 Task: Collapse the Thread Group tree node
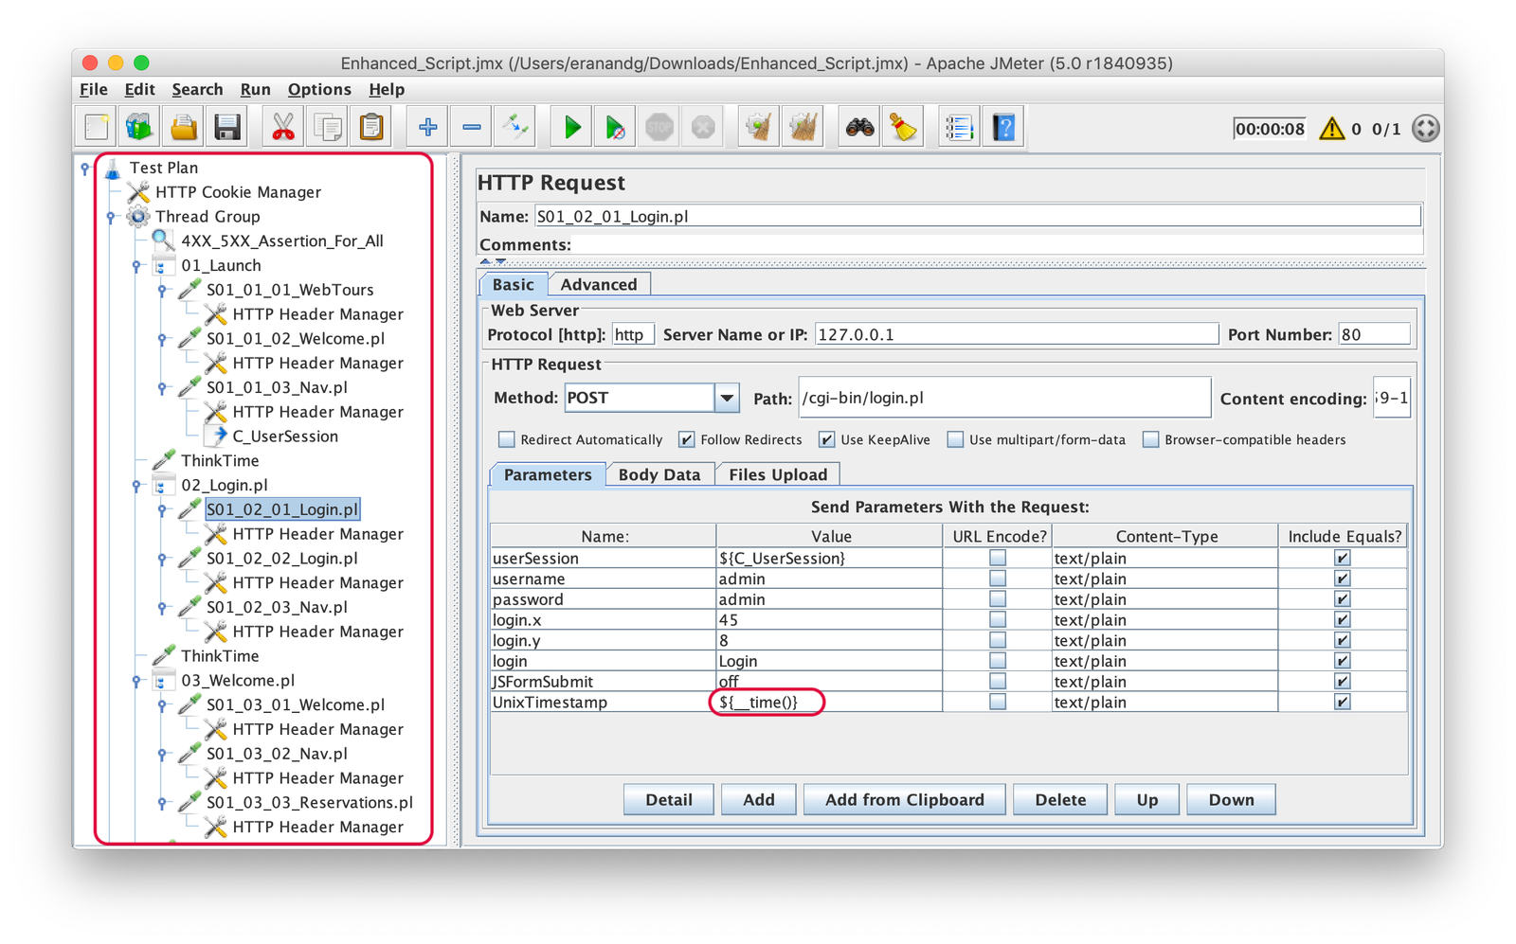point(111,217)
